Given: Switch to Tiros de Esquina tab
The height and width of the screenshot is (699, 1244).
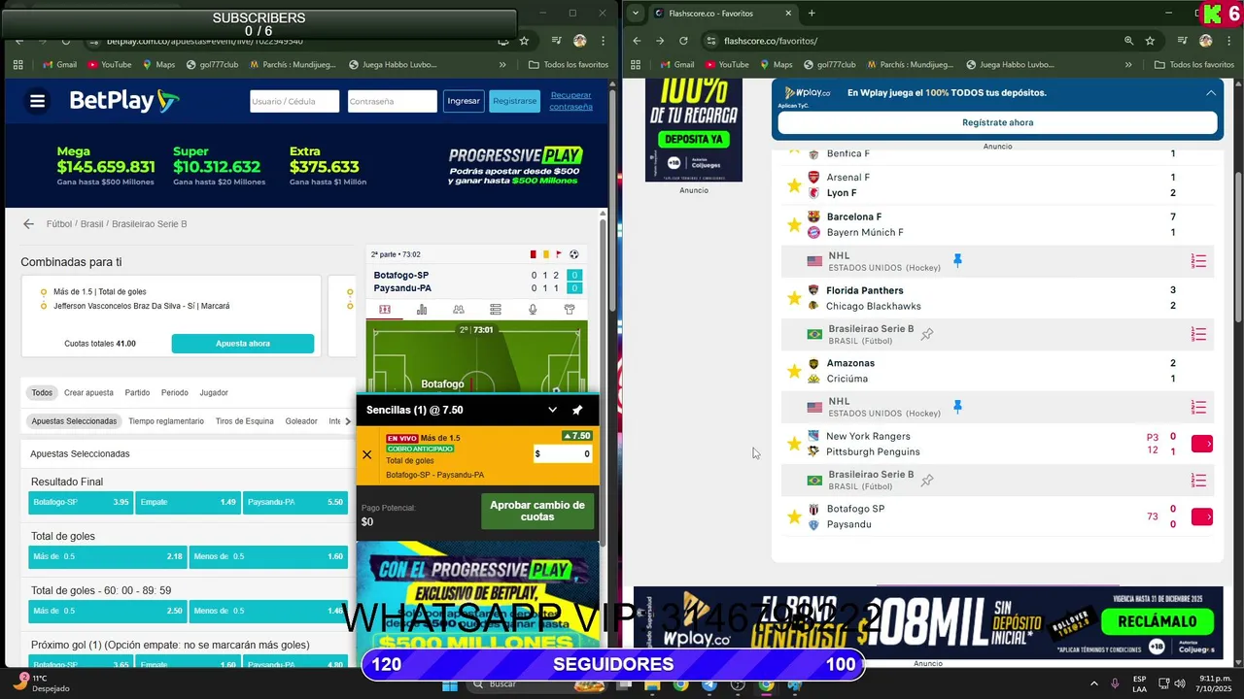Looking at the screenshot, I should 244,421.
